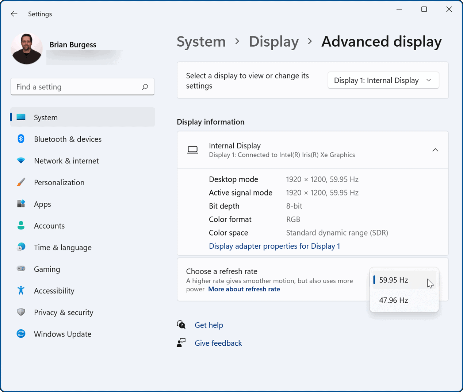This screenshot has width=463, height=392.
Task: Go back using the arrow icon
Action: coord(14,14)
